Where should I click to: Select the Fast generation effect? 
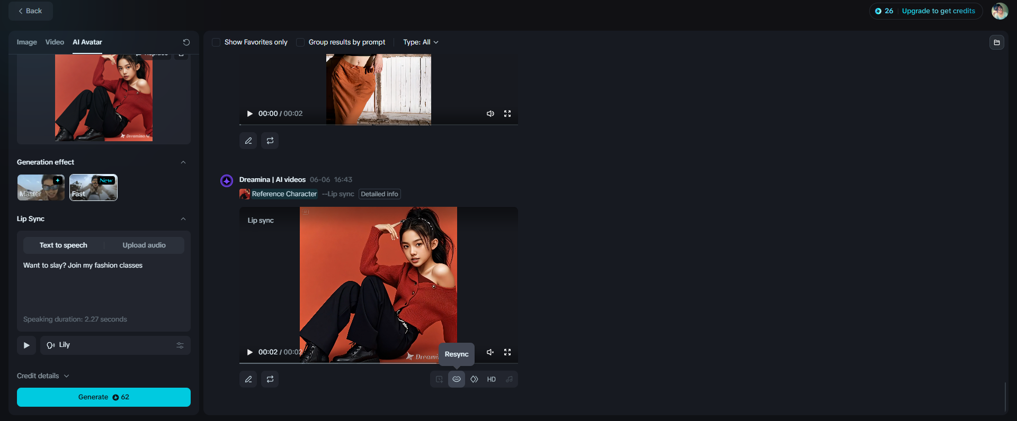tap(93, 188)
